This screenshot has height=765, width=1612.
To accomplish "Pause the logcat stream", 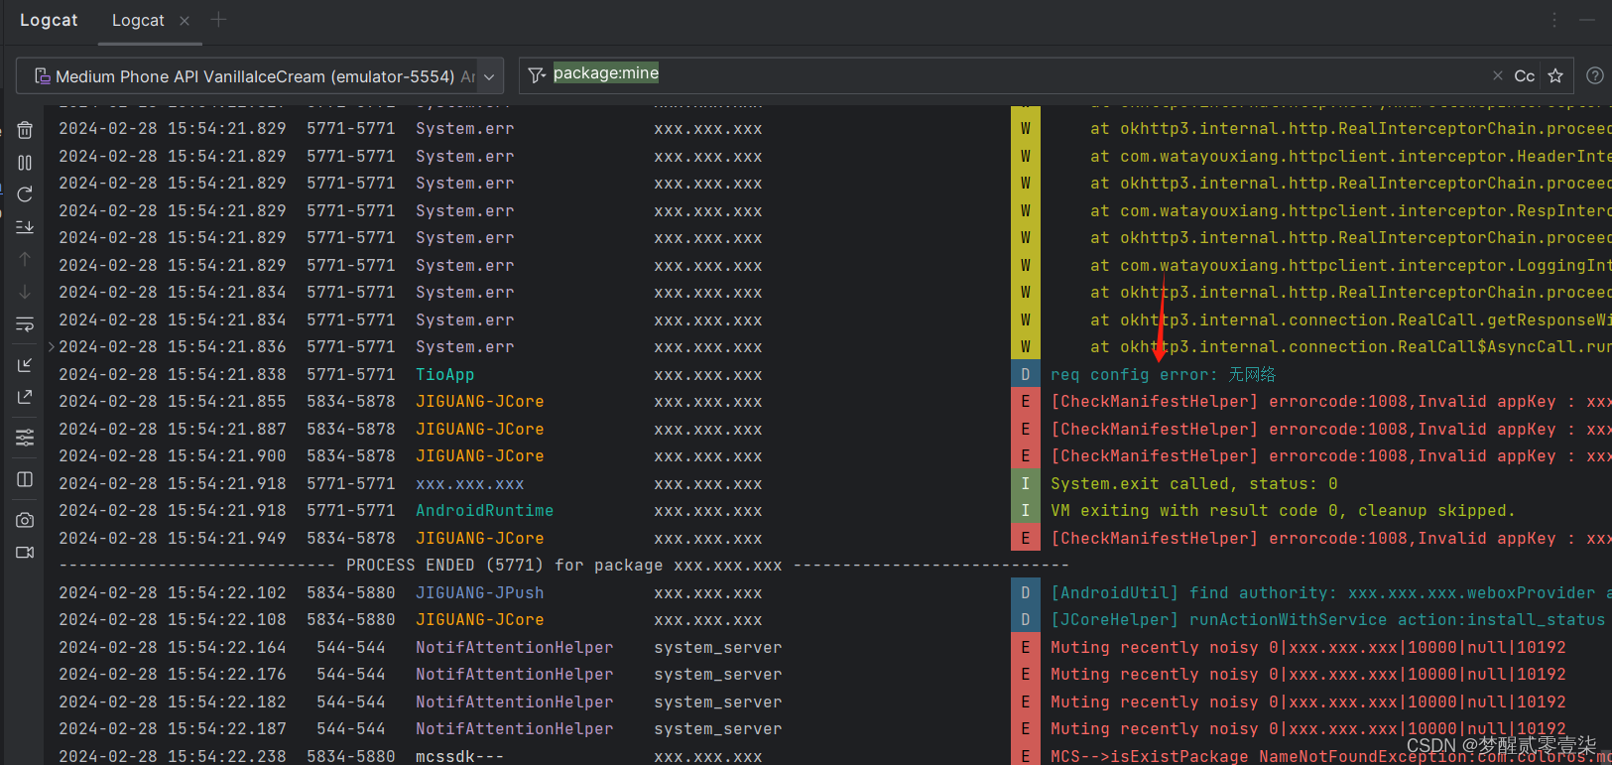I will pyautogui.click(x=25, y=163).
